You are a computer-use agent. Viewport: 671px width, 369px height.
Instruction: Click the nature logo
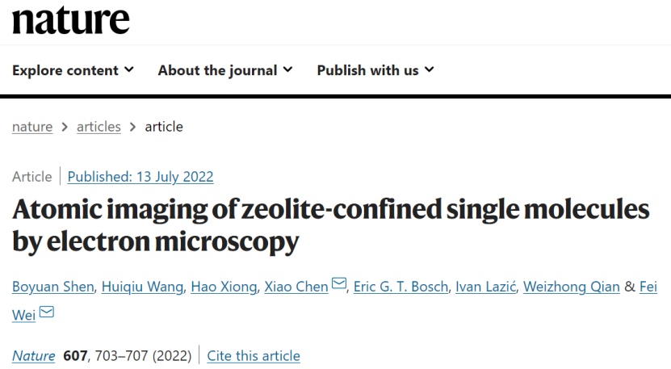tap(70, 20)
